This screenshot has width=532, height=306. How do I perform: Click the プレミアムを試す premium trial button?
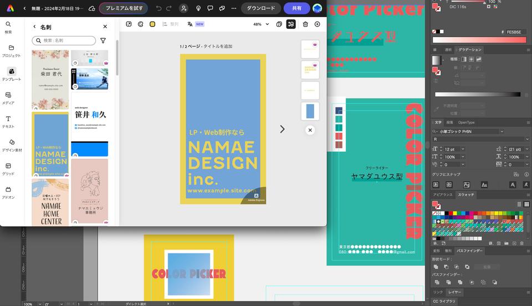(124, 8)
